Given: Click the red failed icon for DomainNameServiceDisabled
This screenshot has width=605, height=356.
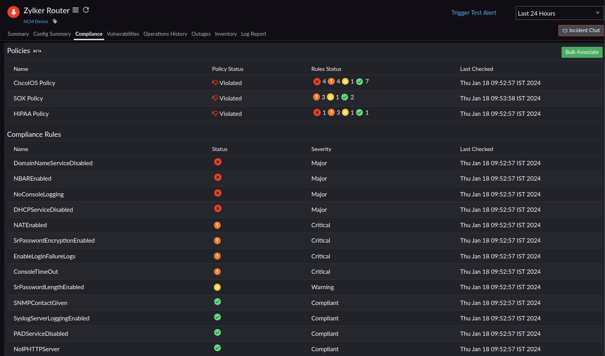Looking at the screenshot, I should 218,162.
